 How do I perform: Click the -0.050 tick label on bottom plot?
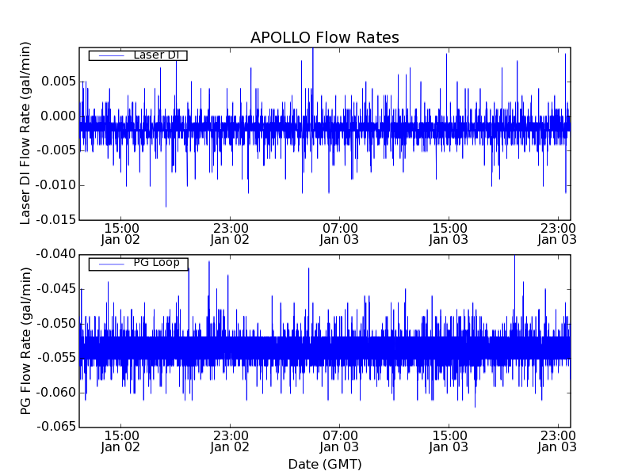click(x=56, y=324)
